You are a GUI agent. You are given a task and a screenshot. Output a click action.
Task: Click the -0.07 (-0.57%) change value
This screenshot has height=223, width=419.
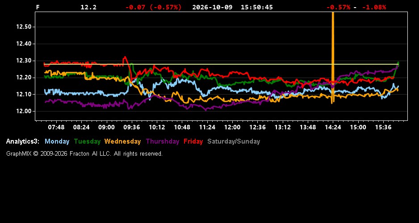pos(153,7)
